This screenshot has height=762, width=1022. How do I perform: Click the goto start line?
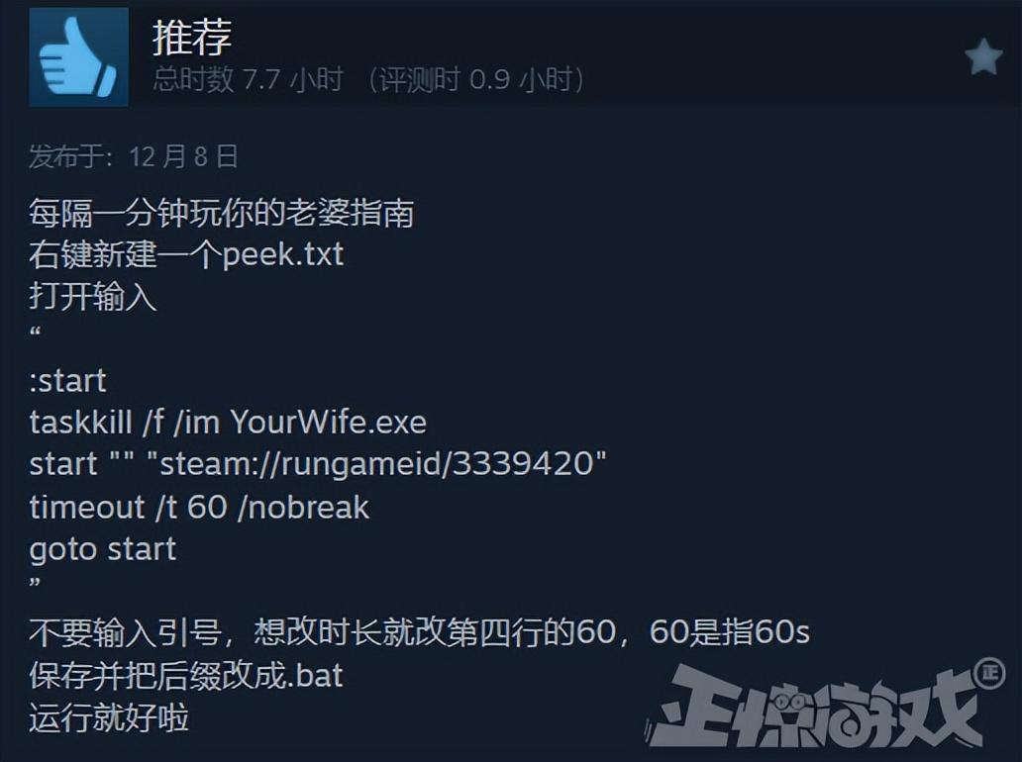[103, 549]
